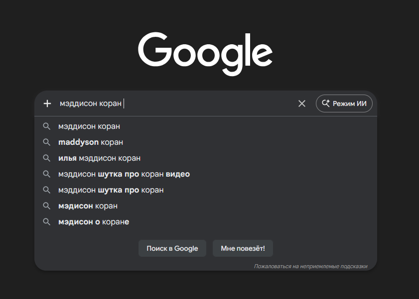Open Режим ИИ AI mode

pos(344,103)
